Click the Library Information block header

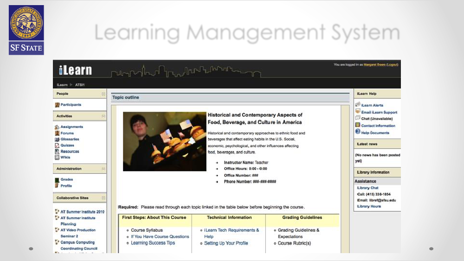pyautogui.click(x=377, y=172)
